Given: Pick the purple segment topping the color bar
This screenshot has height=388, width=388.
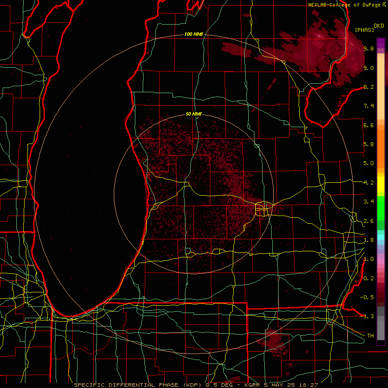Looking at the screenshot, I should [x=381, y=43].
